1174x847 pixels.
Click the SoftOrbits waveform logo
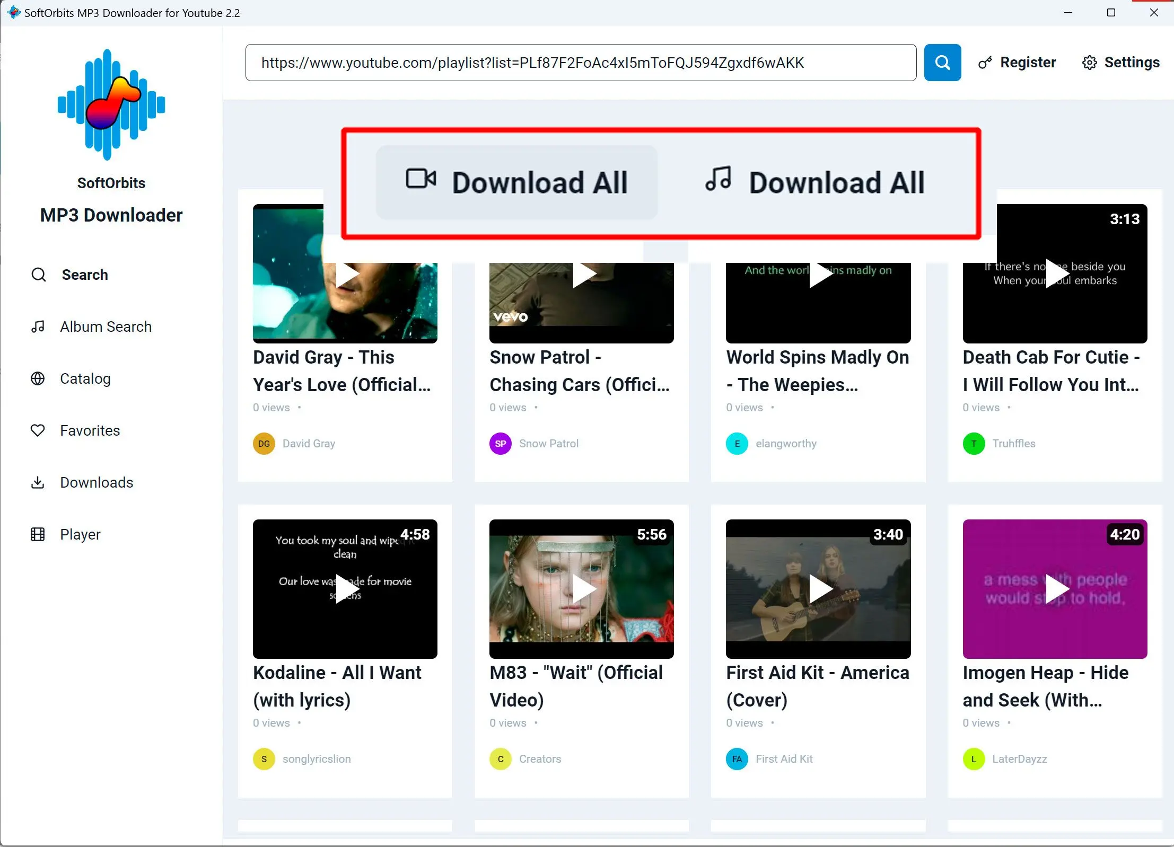point(111,104)
